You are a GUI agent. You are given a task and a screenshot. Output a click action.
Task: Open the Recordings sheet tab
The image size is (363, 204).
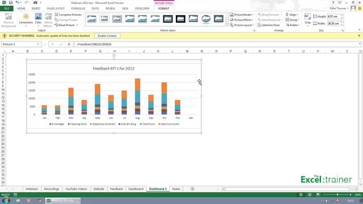coord(52,189)
